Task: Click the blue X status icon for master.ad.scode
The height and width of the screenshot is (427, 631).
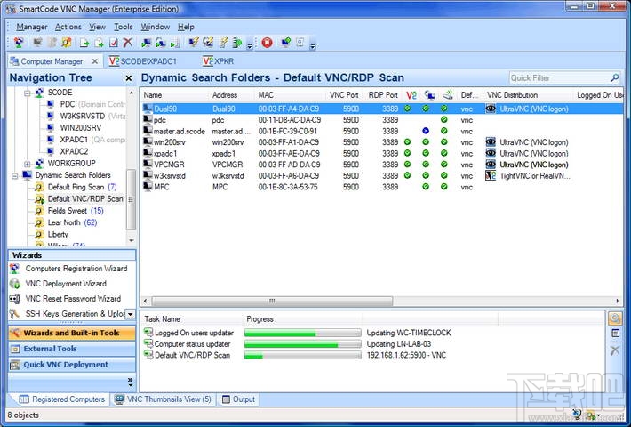Action: pyautogui.click(x=426, y=131)
